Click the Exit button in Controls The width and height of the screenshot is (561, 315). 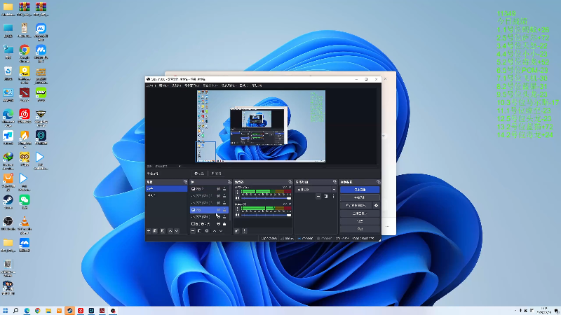360,229
